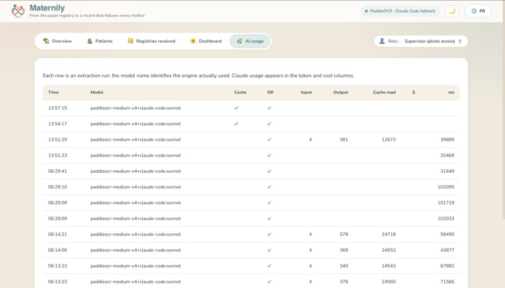Screen dimensions: 505x288
Task: Open the Dashboard tab
Action: click(206, 41)
